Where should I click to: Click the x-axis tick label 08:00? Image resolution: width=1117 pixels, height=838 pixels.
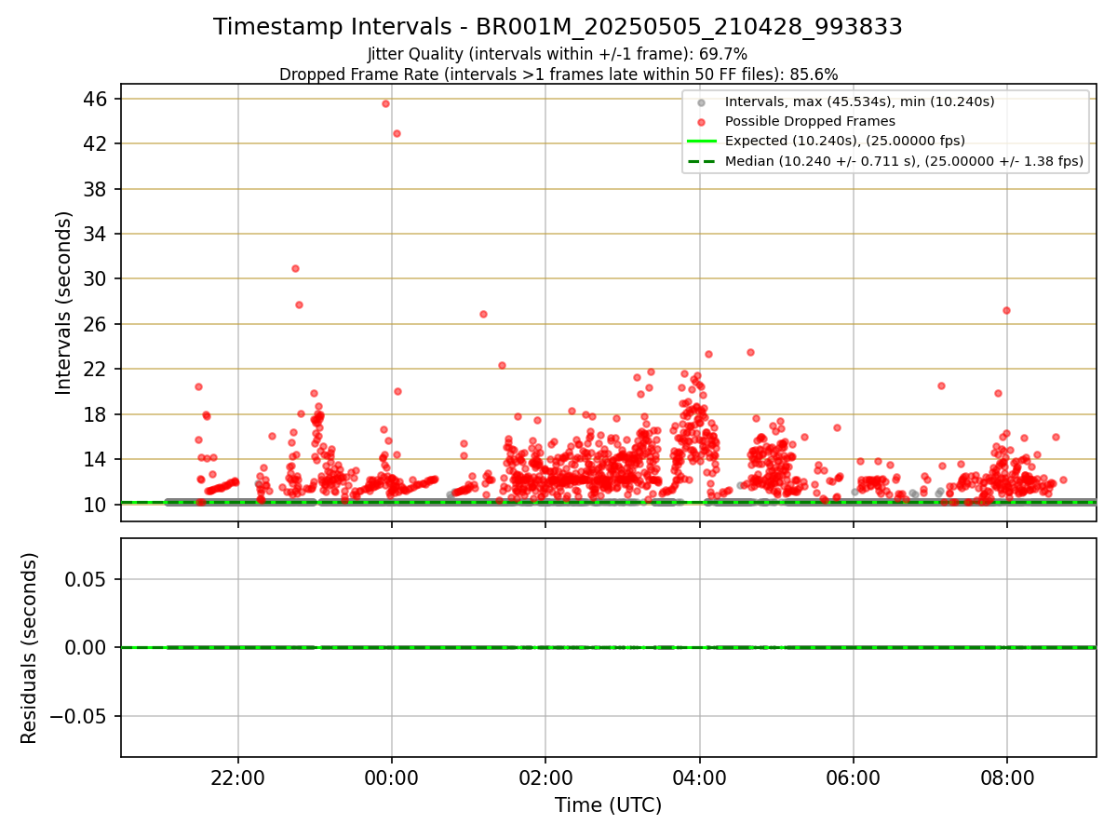coord(1007,778)
